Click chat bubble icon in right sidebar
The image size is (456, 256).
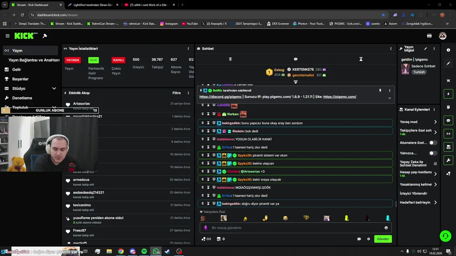coord(448,121)
